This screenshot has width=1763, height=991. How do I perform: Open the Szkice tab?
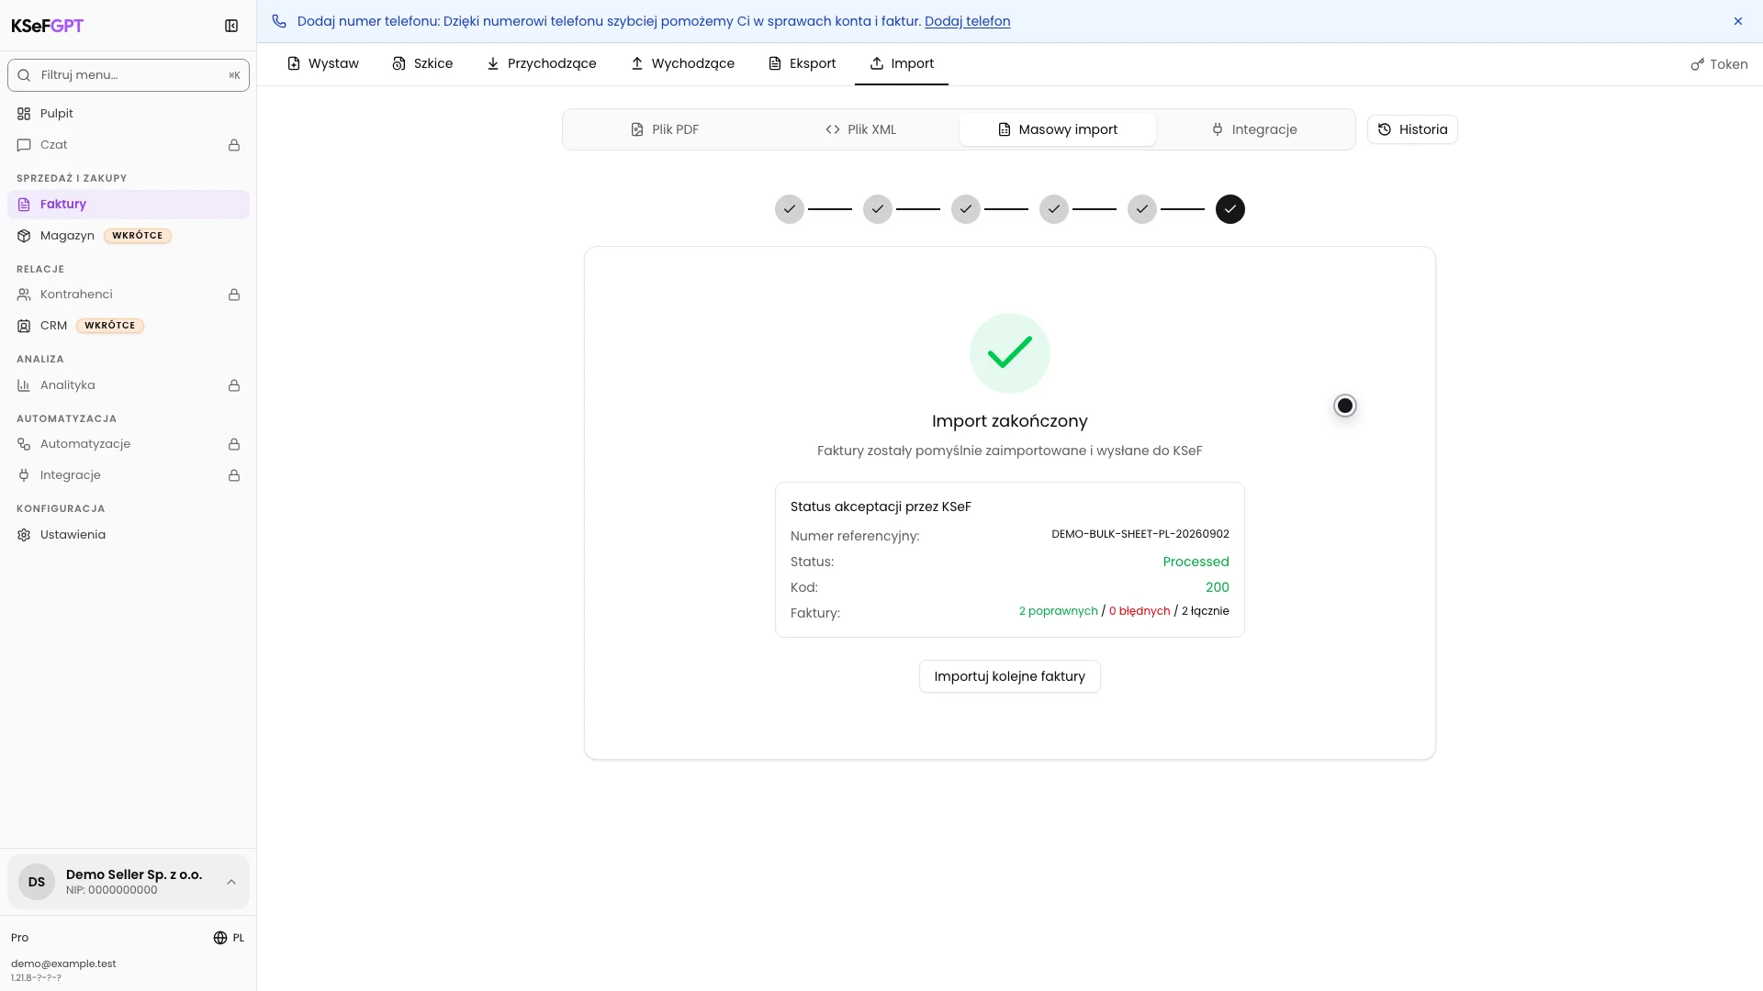422,63
